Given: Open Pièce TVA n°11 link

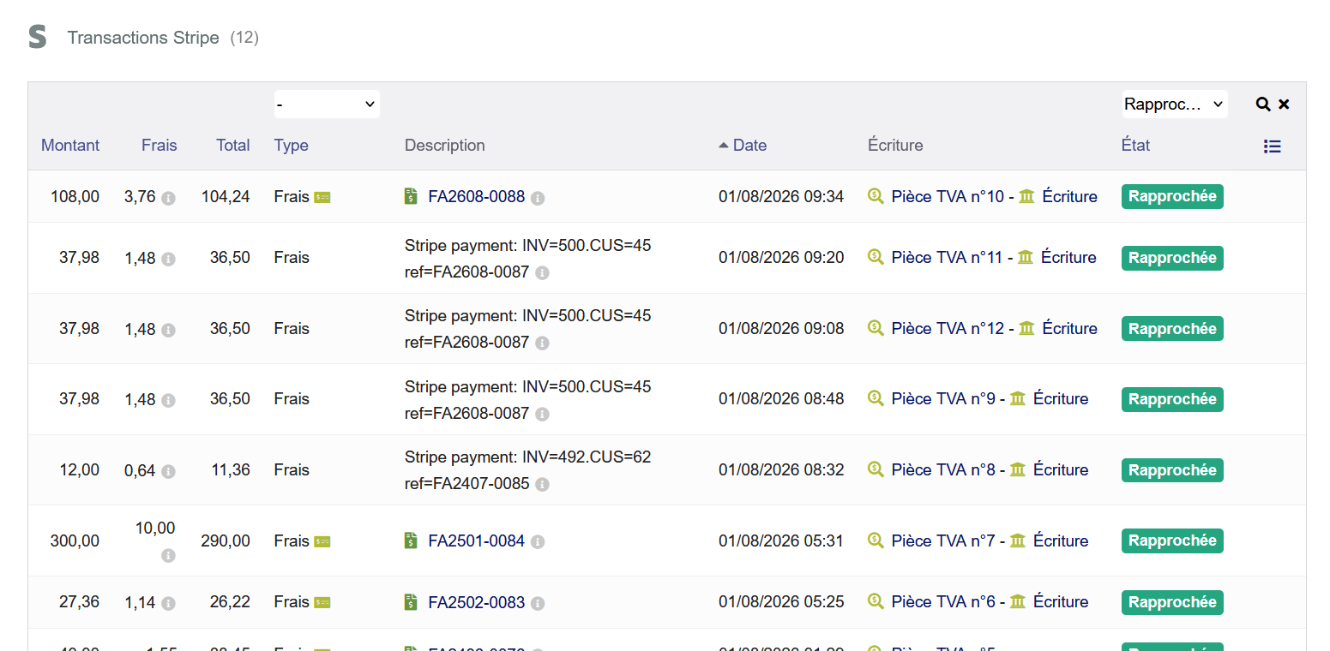Looking at the screenshot, I should point(947,257).
